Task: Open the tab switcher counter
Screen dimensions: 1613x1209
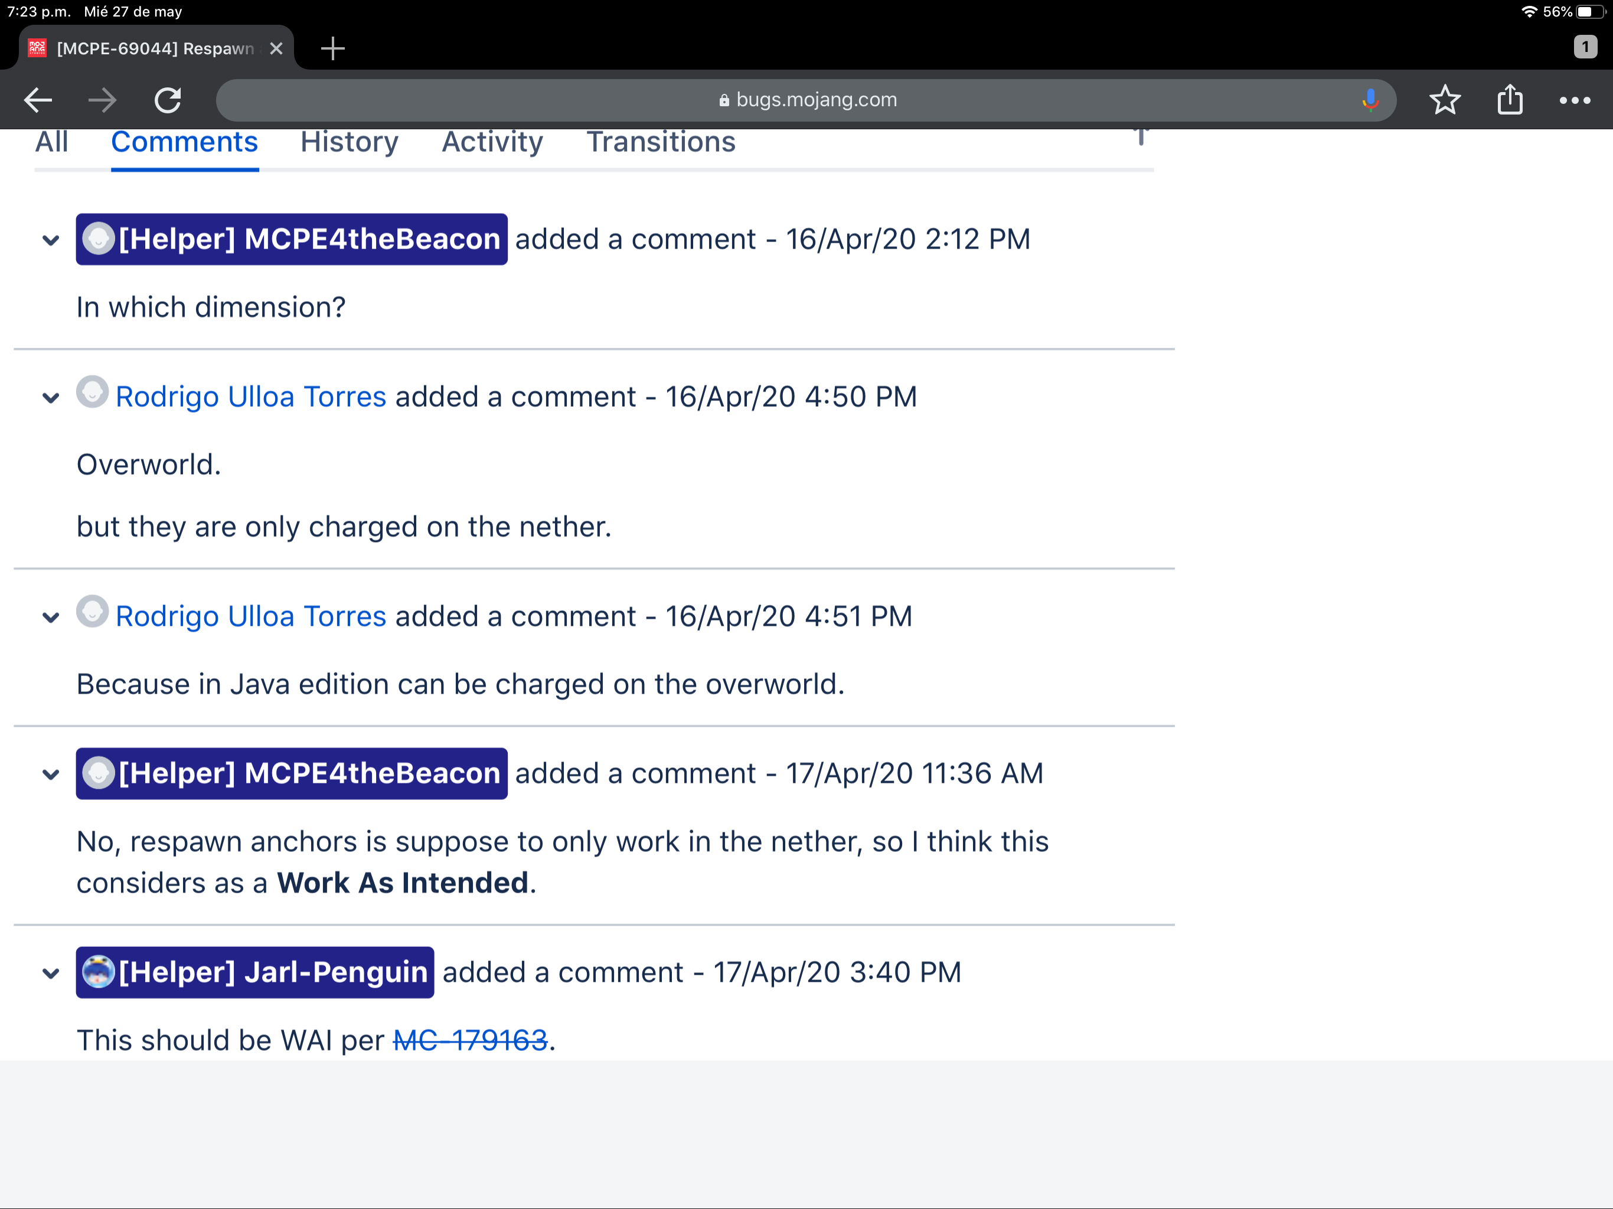Action: pos(1585,47)
